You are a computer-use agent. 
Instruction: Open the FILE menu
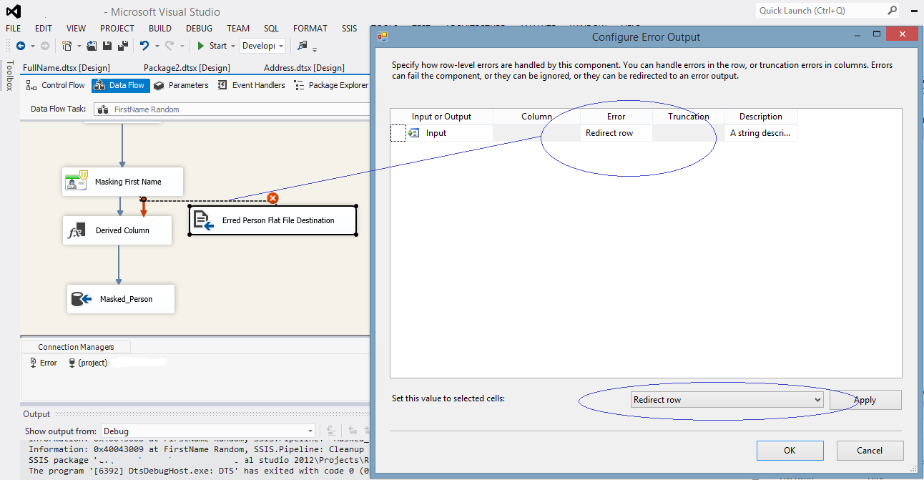(x=14, y=29)
